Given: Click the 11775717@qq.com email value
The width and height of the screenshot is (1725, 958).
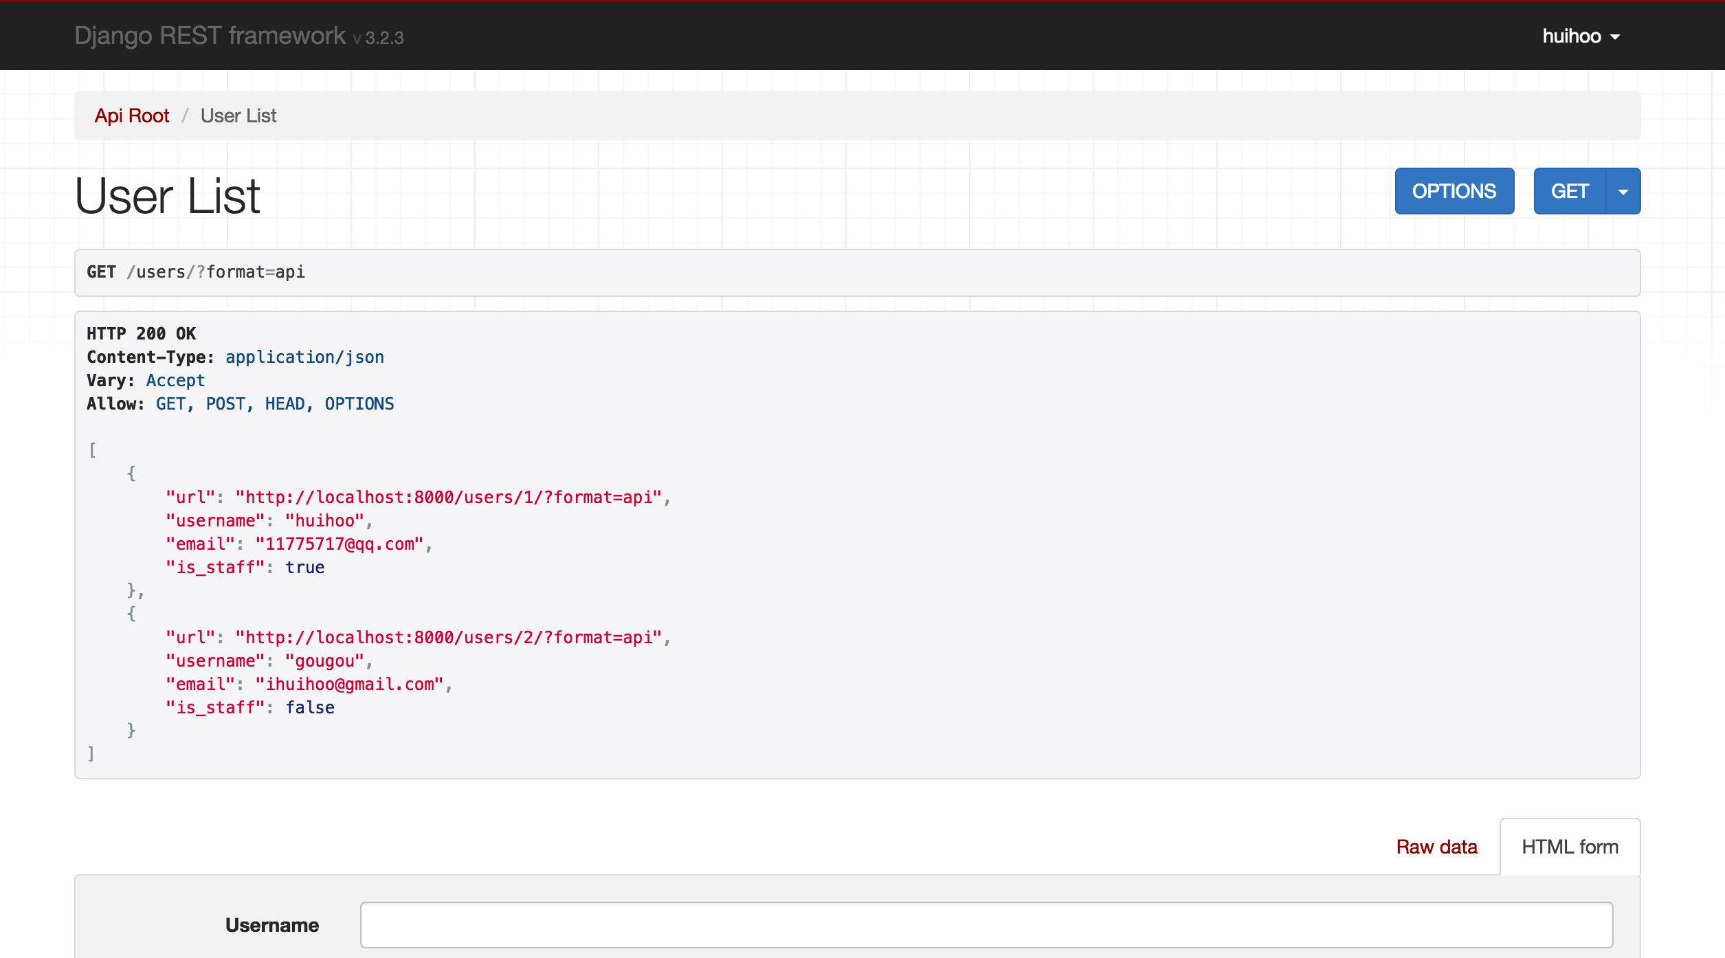Looking at the screenshot, I should tap(340, 544).
